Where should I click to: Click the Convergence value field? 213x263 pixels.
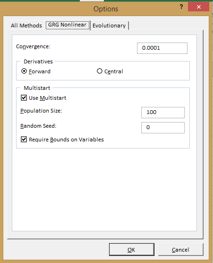coord(162,48)
